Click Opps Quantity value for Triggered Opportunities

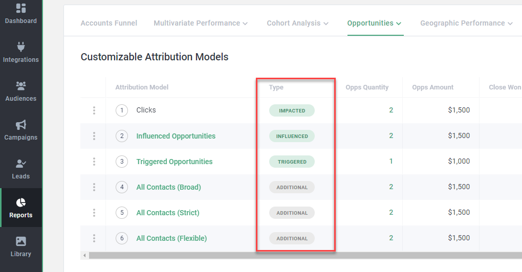pos(391,162)
